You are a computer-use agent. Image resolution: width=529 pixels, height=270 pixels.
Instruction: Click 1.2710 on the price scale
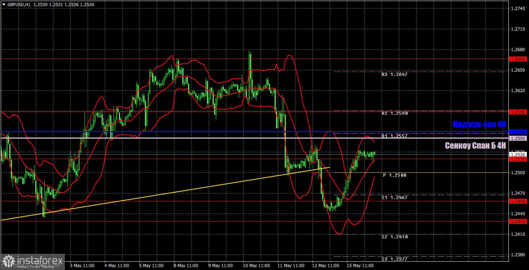[518, 29]
